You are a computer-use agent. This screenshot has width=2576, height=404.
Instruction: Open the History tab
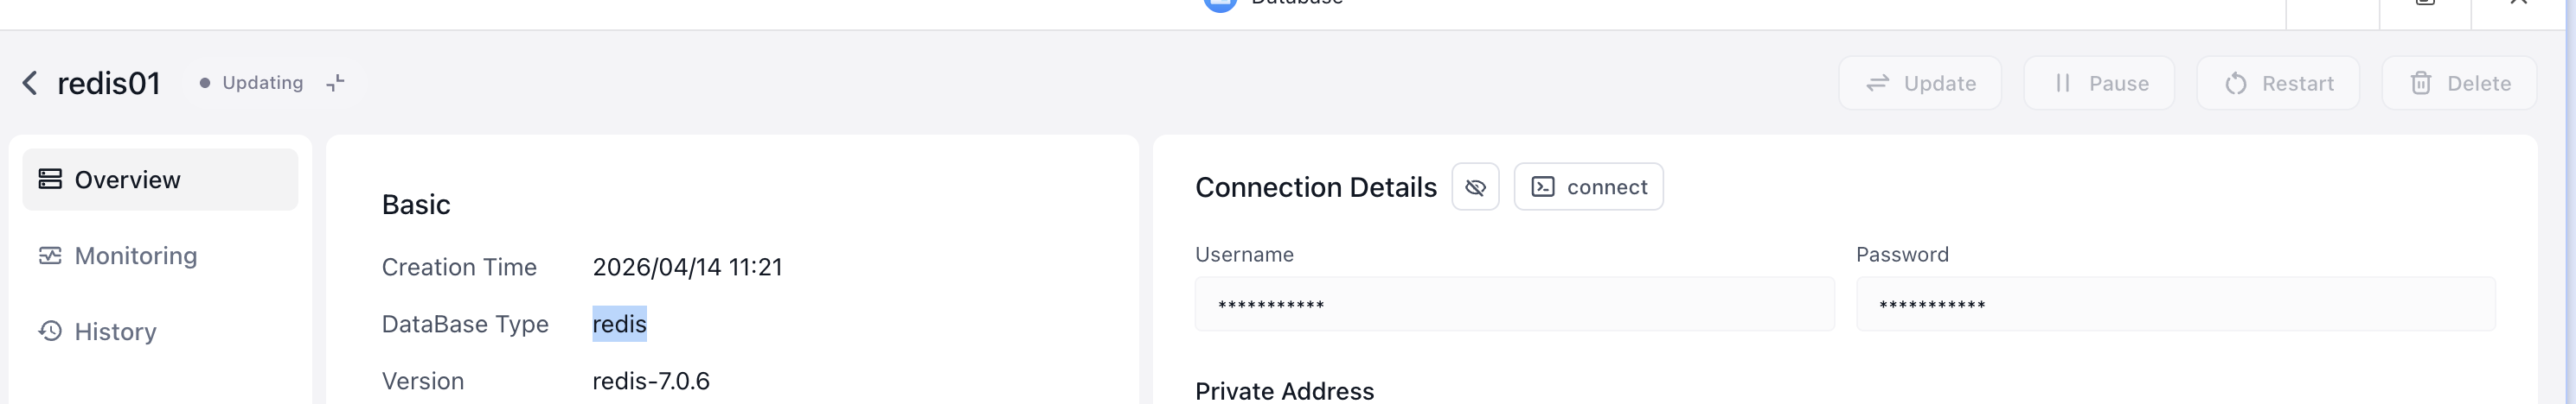(x=115, y=332)
